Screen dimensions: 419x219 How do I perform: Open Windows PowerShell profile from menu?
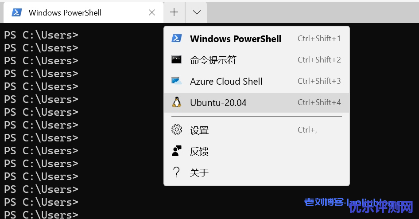click(x=236, y=39)
